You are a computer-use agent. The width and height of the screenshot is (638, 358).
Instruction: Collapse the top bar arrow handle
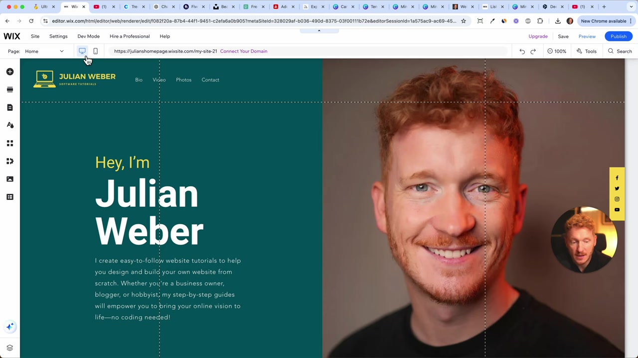(x=319, y=31)
